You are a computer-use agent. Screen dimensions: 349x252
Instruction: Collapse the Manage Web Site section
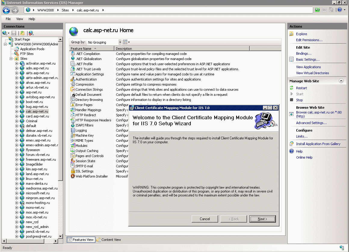341,81
